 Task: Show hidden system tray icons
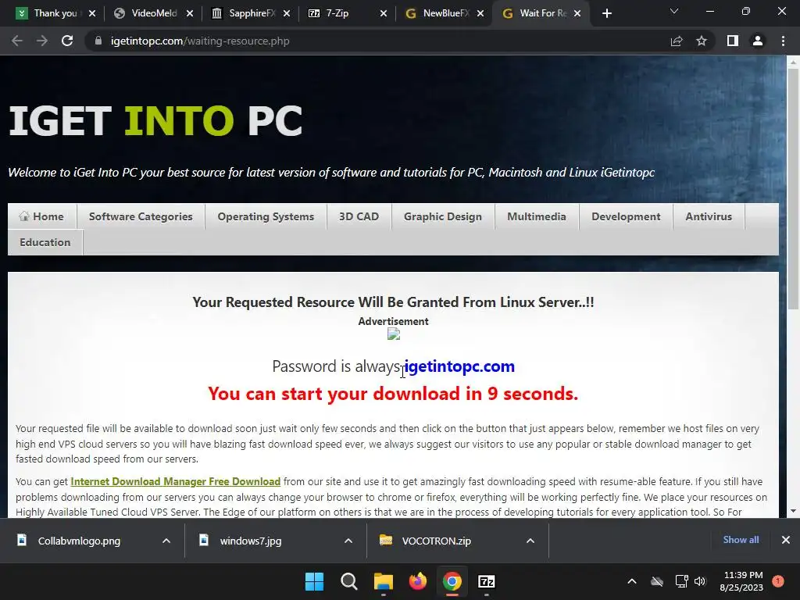(631, 581)
